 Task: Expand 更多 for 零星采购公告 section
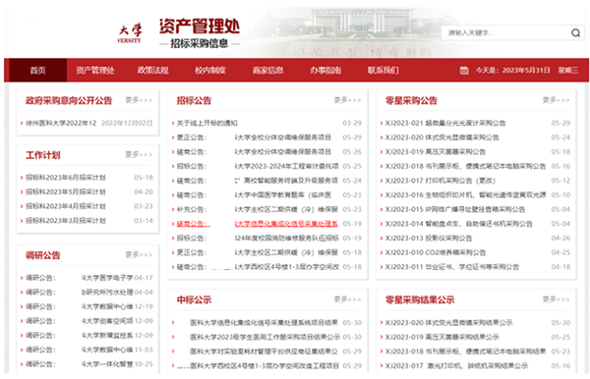click(556, 100)
